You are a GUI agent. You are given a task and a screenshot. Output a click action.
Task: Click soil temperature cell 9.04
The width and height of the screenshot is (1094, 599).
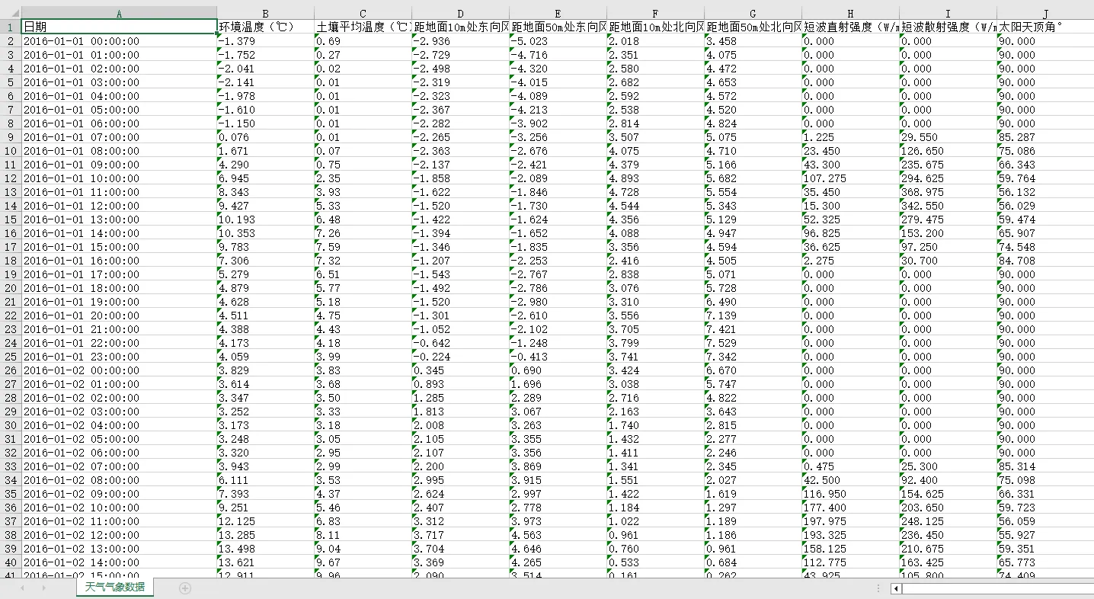[363, 549]
